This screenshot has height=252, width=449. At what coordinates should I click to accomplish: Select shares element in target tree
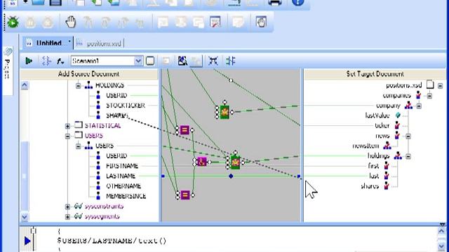click(370, 186)
